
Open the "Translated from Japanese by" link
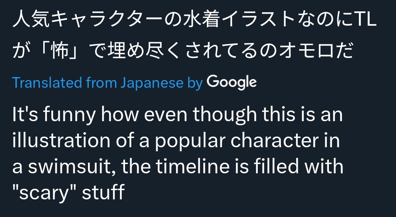tap(107, 83)
